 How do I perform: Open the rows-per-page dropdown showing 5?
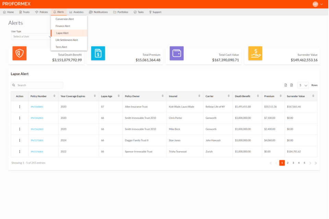pyautogui.click(x=303, y=85)
